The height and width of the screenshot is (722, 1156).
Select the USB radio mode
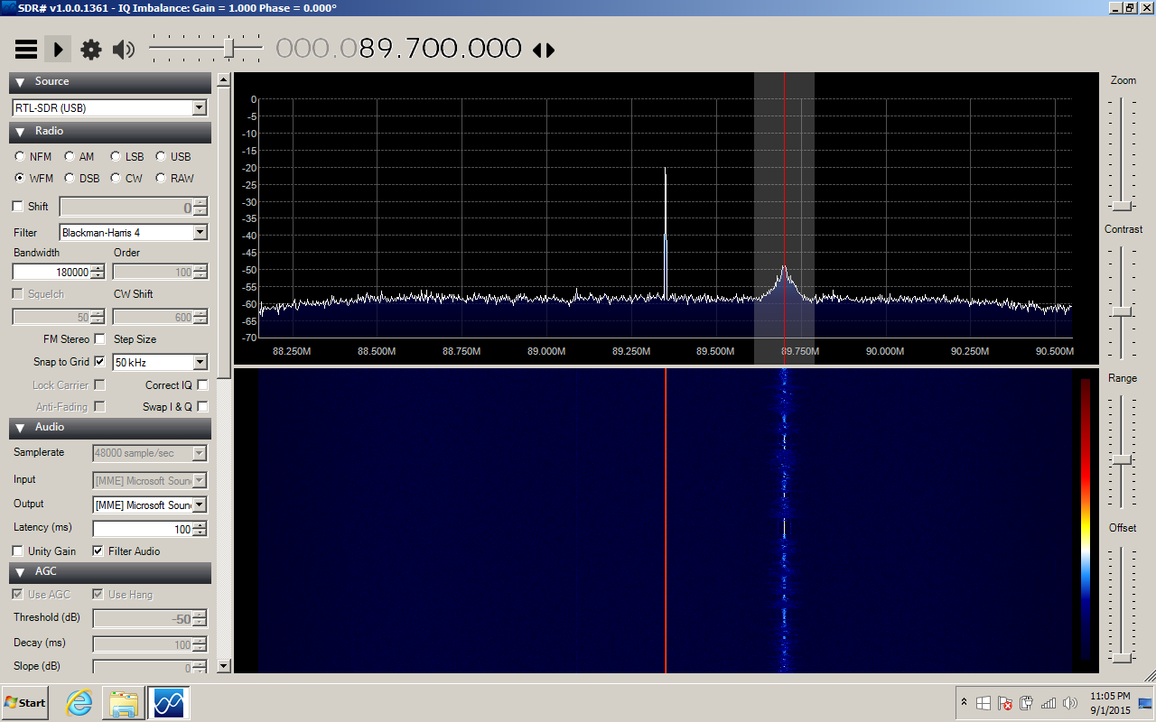click(x=161, y=157)
